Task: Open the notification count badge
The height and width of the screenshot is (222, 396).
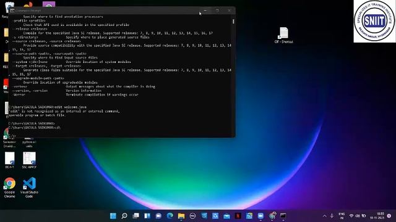Action: pos(389,216)
